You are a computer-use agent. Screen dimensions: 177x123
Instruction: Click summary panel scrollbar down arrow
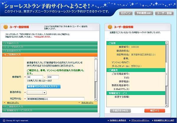167,105
